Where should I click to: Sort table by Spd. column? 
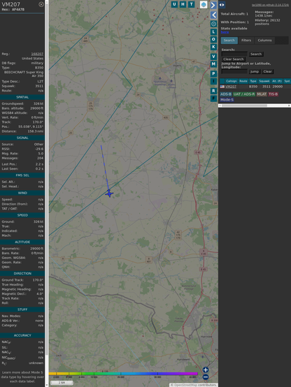point(287,81)
